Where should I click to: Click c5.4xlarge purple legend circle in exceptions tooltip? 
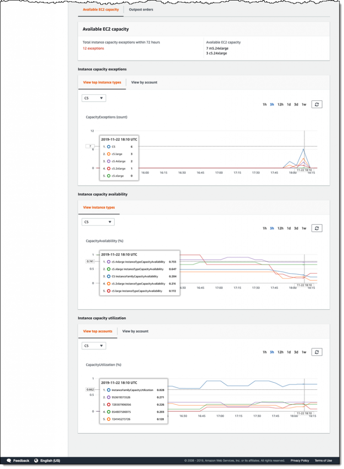tap(109, 161)
